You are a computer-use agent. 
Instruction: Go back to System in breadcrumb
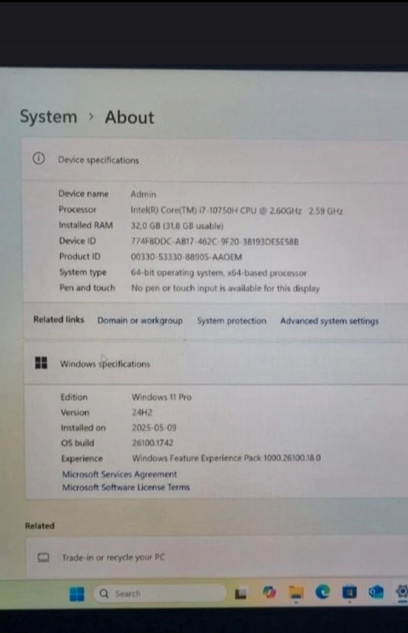tap(48, 116)
